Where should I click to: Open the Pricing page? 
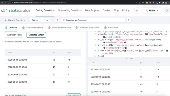coord(126,10)
